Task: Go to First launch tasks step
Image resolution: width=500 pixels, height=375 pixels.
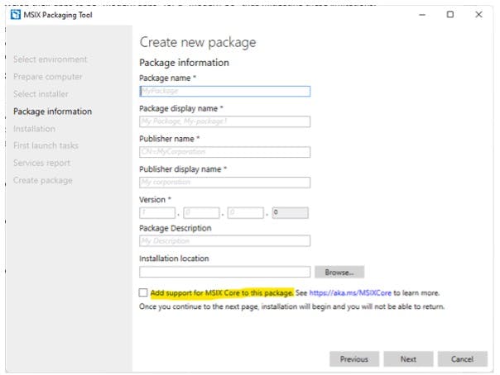Action: click(x=46, y=145)
